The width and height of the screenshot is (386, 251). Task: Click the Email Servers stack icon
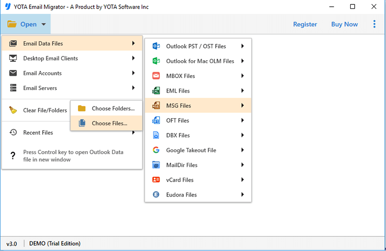(13, 88)
